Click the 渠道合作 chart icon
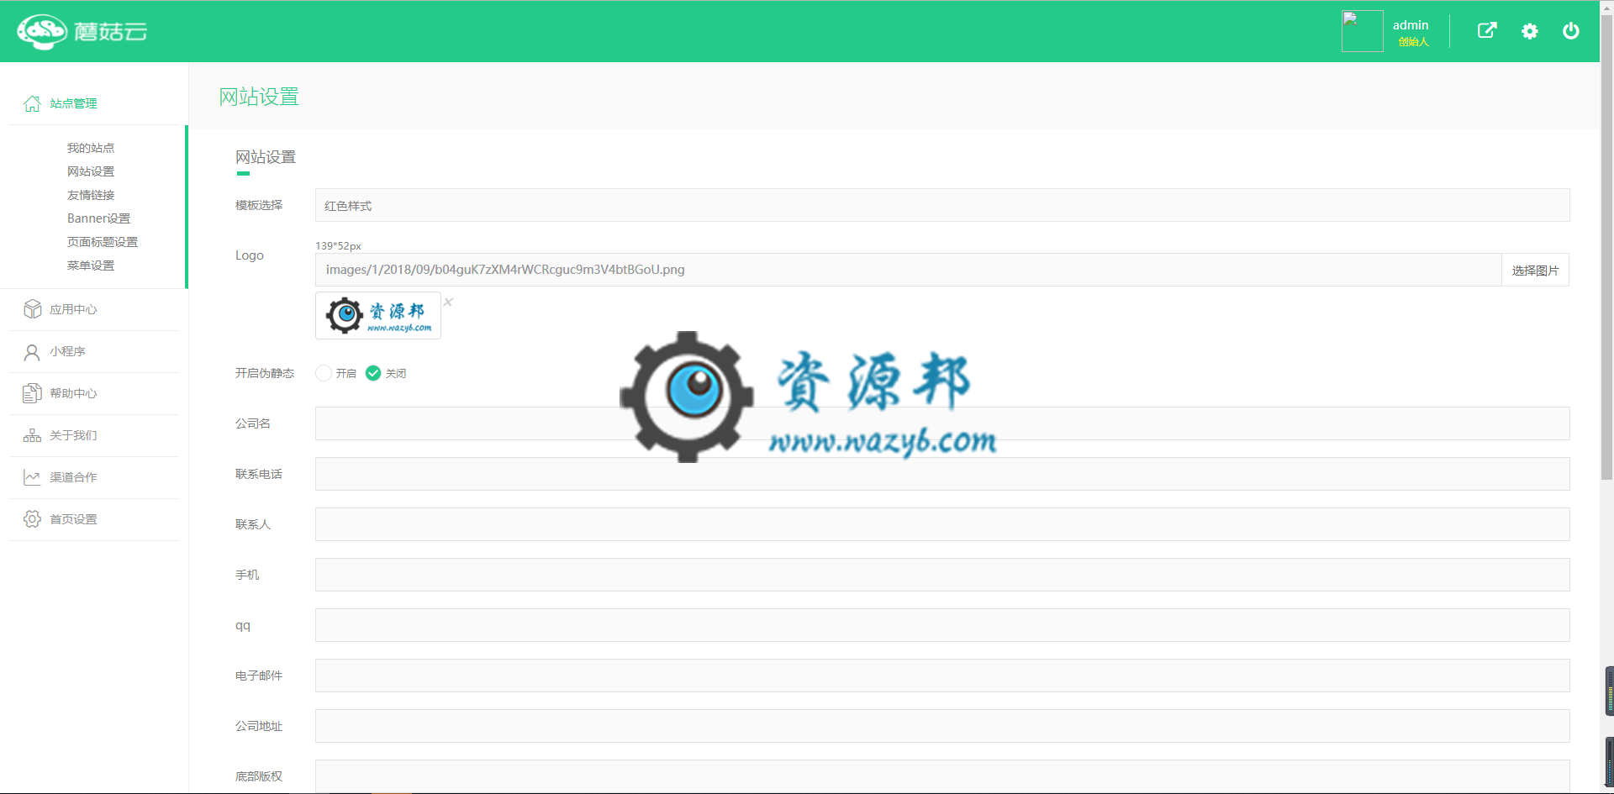Image resolution: width=1614 pixels, height=794 pixels. [x=32, y=477]
